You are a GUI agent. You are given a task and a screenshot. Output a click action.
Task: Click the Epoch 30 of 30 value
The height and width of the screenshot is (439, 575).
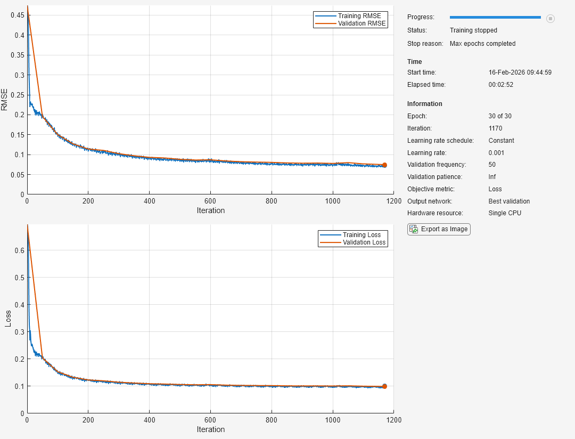coord(500,116)
